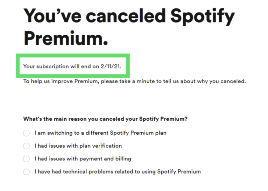Click the 'Spotify Premium?' text in the question

pos(163,119)
